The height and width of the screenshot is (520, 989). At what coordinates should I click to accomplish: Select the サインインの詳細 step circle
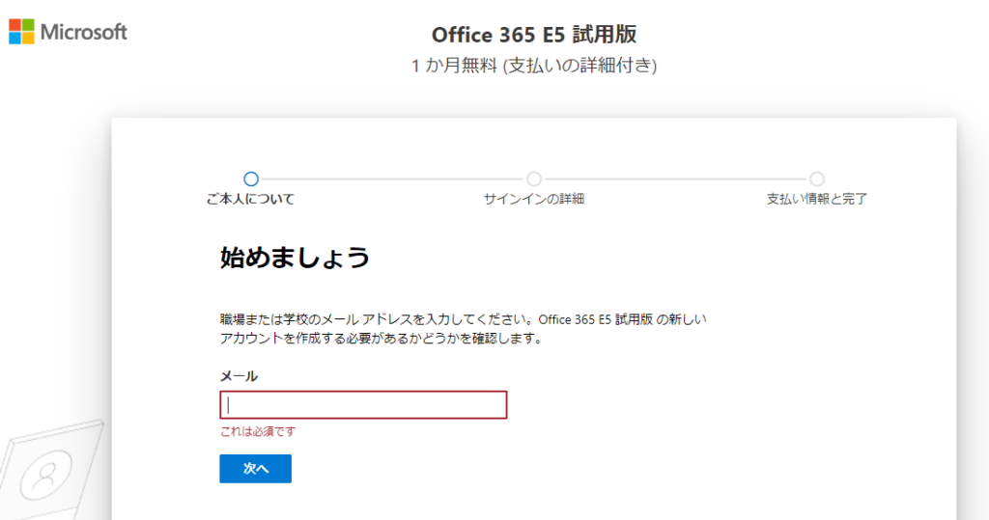(x=534, y=179)
